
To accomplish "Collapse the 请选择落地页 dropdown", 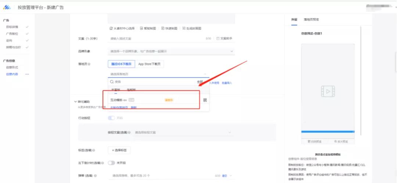I will click(205, 74).
